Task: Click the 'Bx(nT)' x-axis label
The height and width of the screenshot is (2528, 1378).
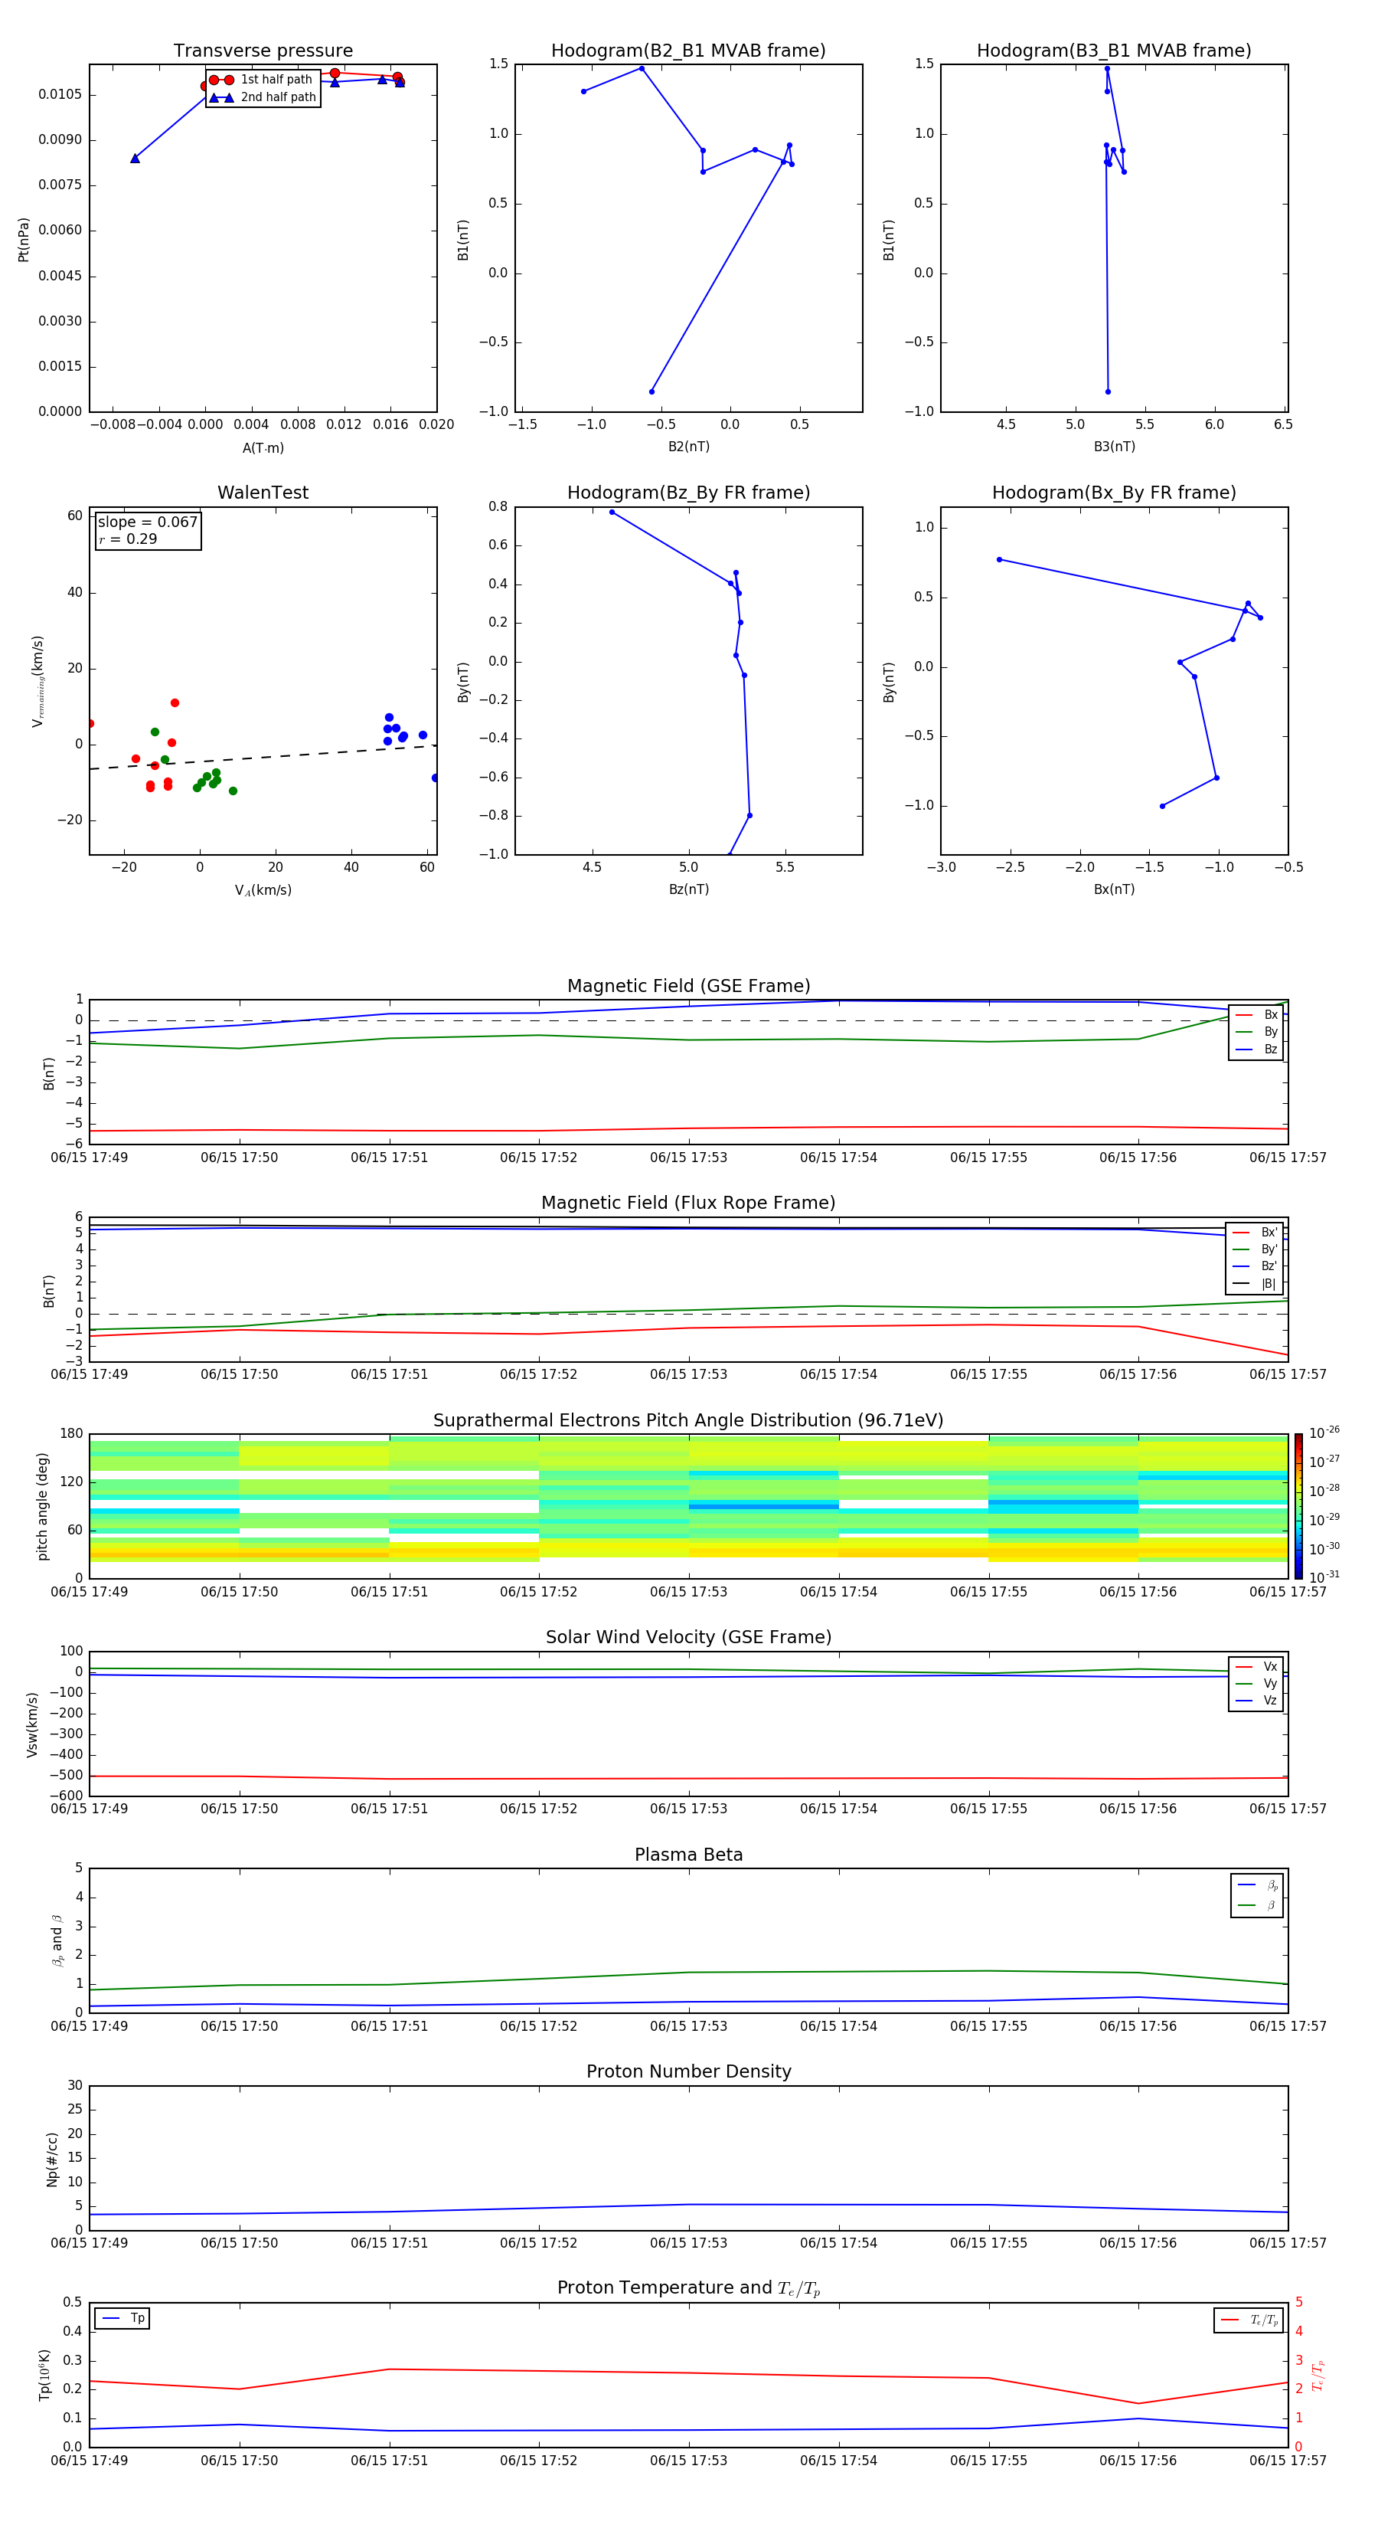Action: [1114, 889]
